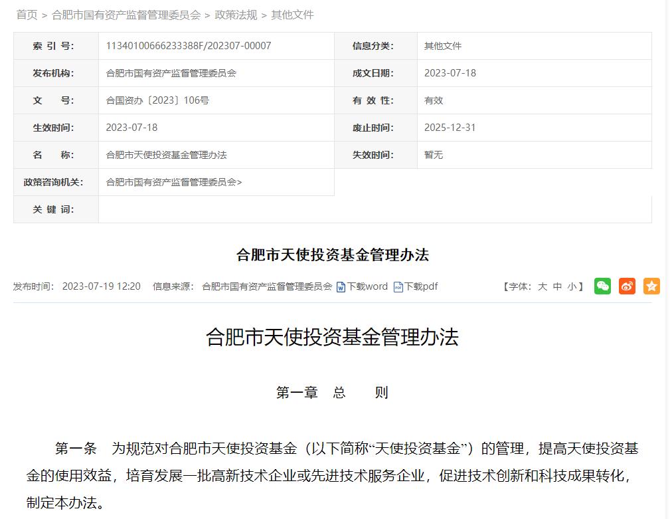Download the document via 下载word link
The height and width of the screenshot is (519, 670).
pyautogui.click(x=367, y=286)
